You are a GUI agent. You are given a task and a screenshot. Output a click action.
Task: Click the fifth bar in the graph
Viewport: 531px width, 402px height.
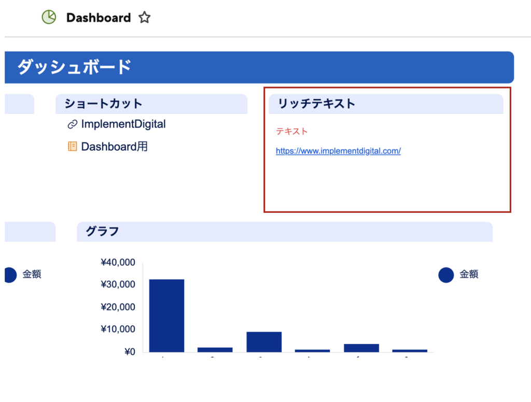361,348
